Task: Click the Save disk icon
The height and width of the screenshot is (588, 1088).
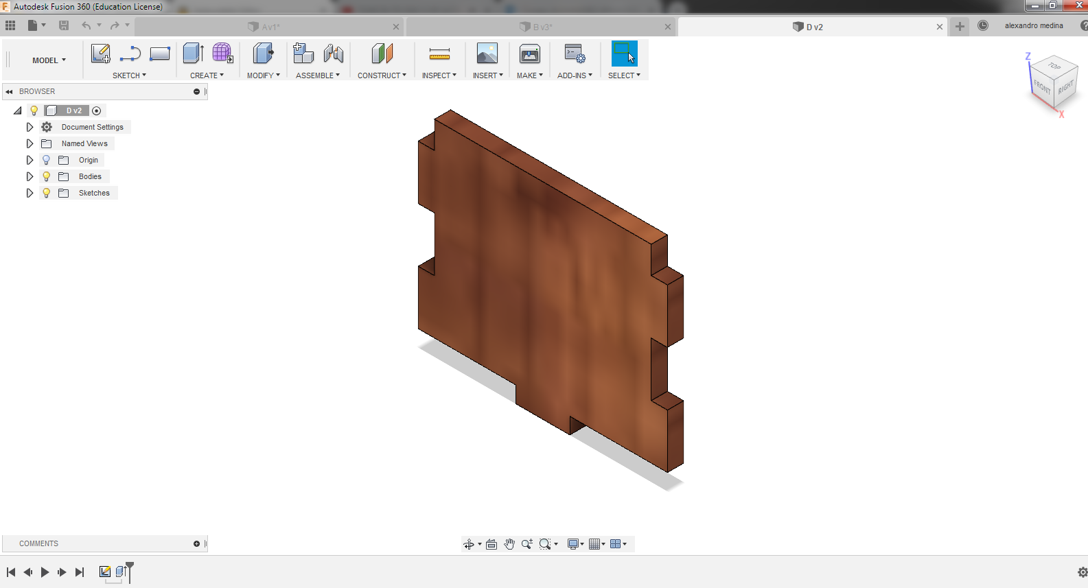Action: [x=64, y=25]
